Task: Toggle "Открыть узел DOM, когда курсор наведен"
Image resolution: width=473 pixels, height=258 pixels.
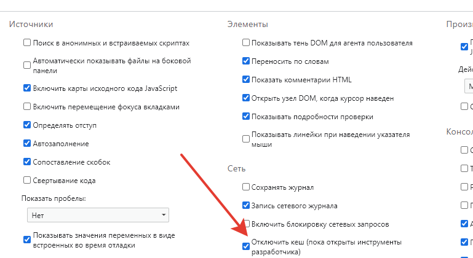Action: [246, 98]
